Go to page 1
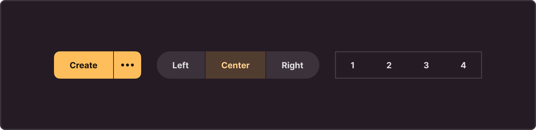Viewport: 536px width, 130px height. [353, 65]
